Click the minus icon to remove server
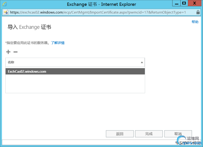203x147 pixels. [15, 52]
